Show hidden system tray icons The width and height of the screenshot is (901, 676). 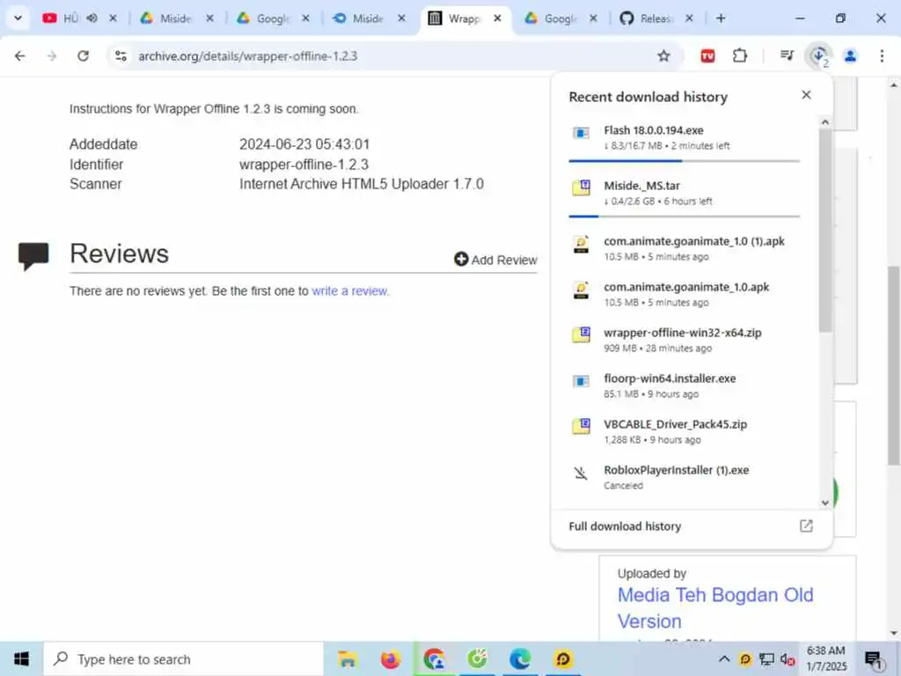(x=724, y=658)
